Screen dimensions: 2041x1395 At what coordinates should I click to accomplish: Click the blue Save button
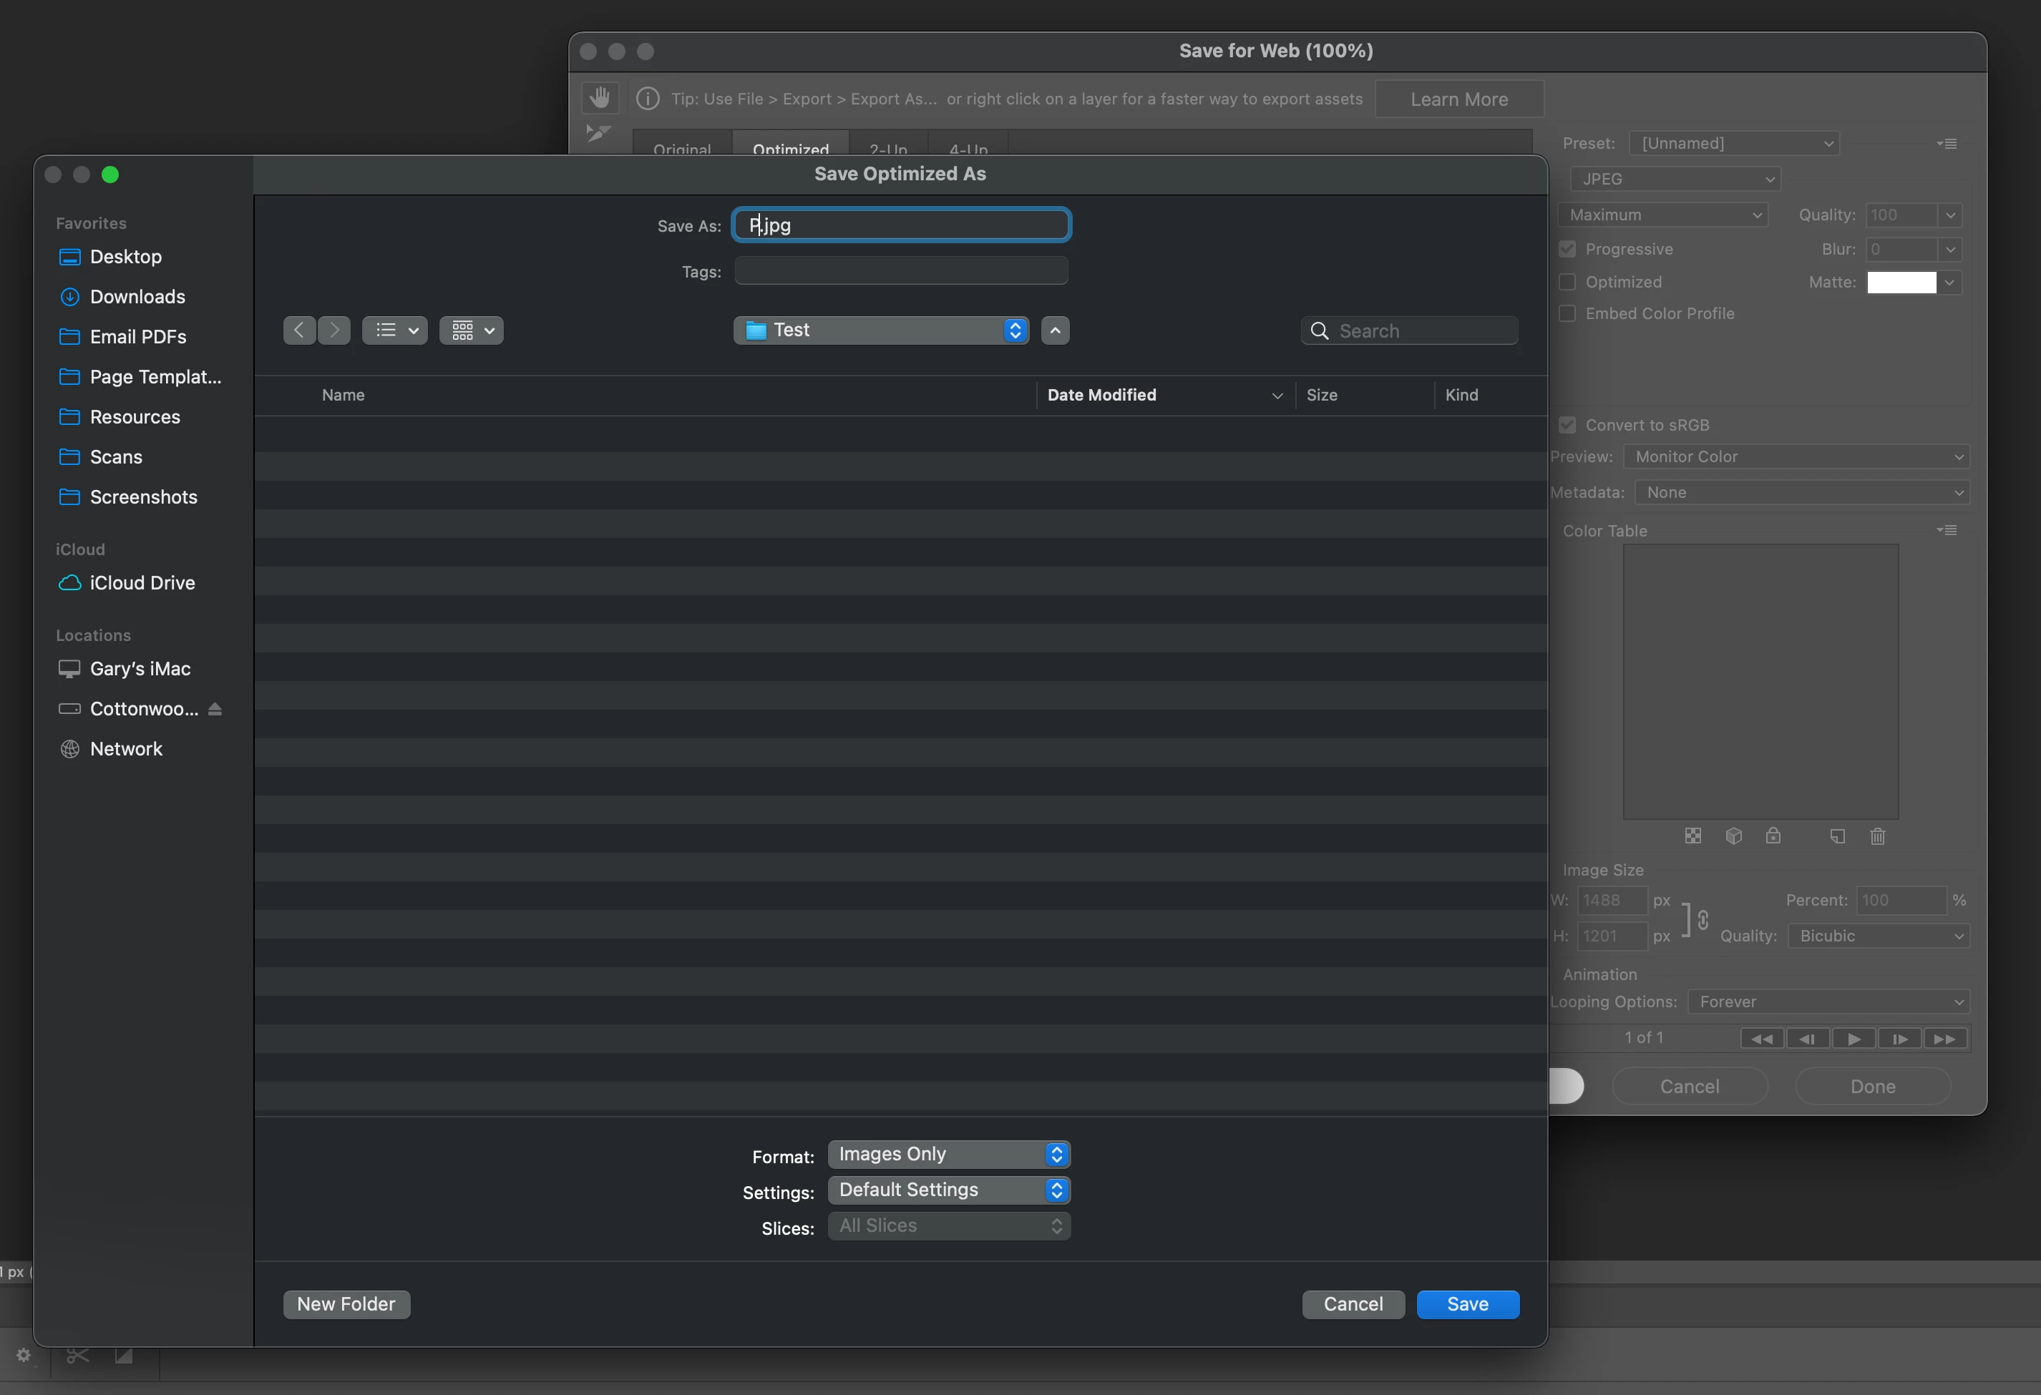pos(1466,1303)
